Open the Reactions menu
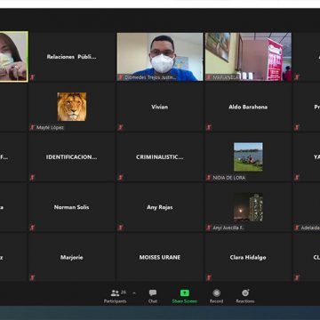The image size is (320, 320). (245, 296)
